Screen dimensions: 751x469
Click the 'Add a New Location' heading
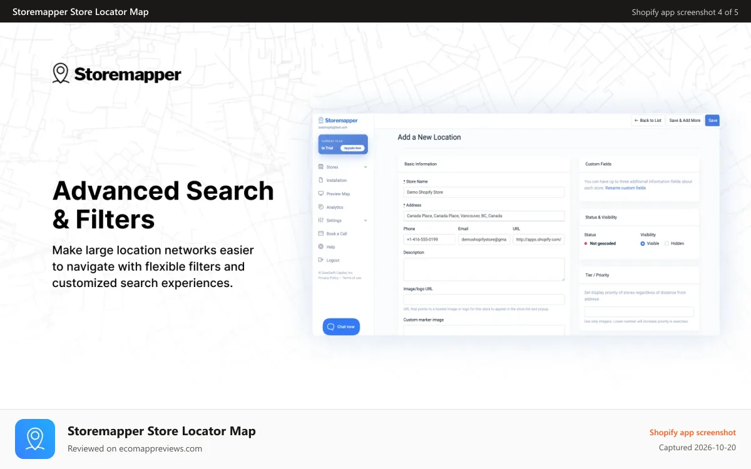click(429, 137)
